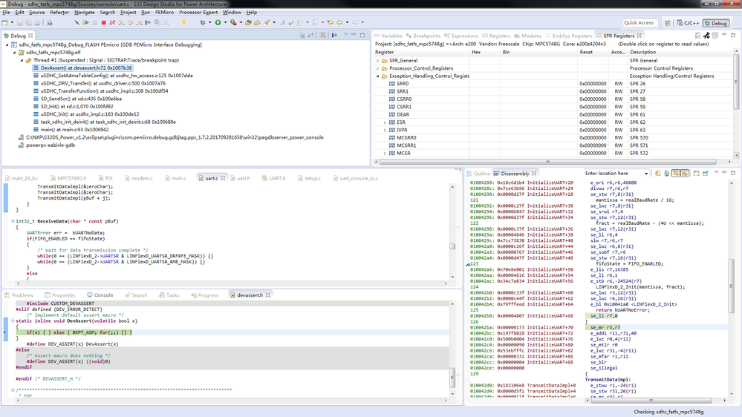Switch to the Breakpoints tab
This screenshot has width=742, height=417.
coord(423,36)
